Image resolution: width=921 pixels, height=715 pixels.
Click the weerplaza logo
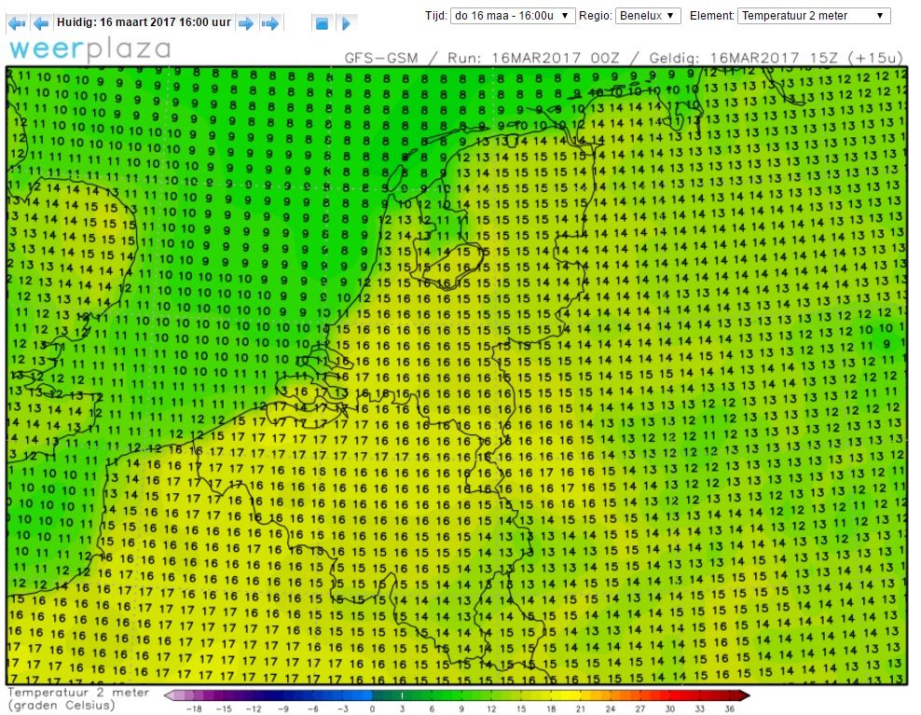(89, 49)
